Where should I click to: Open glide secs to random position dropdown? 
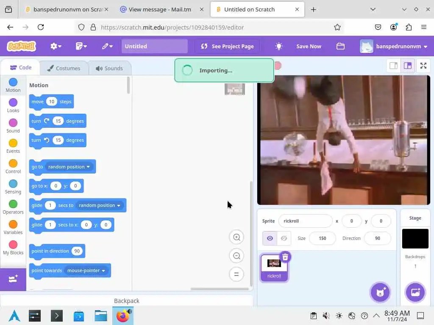99,205
